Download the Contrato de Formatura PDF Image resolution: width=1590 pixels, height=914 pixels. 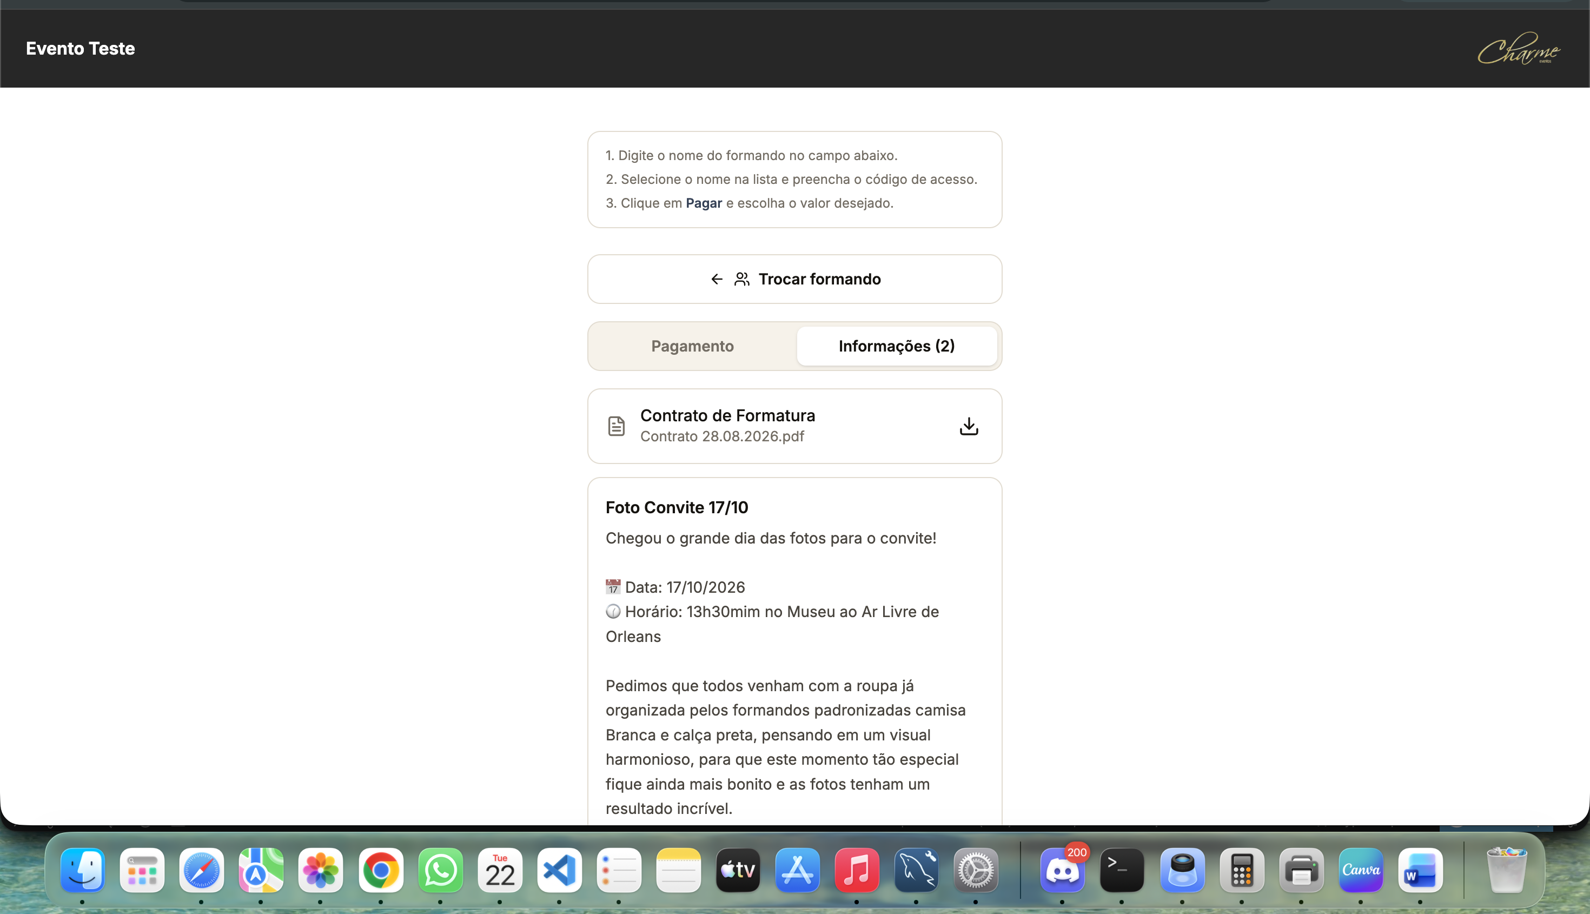[969, 426]
